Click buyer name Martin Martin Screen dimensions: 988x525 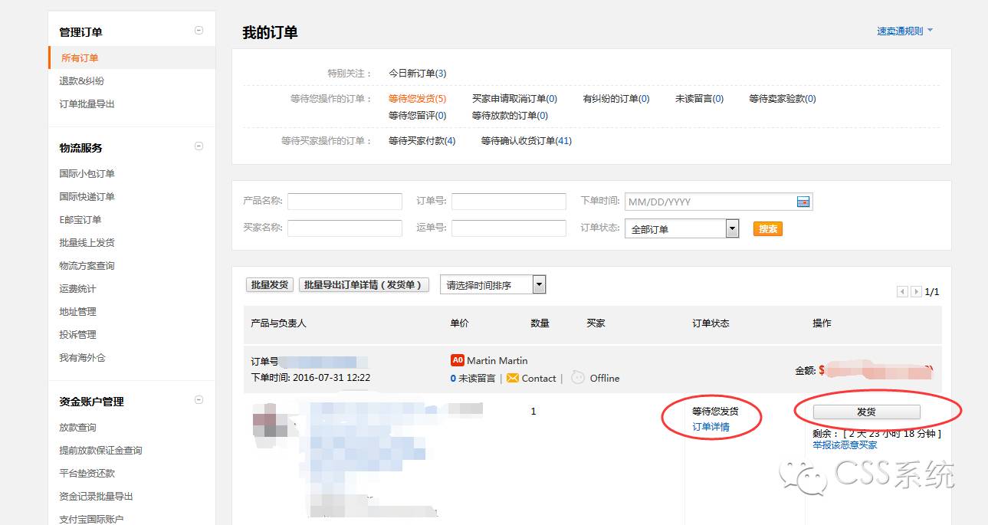tap(497, 360)
